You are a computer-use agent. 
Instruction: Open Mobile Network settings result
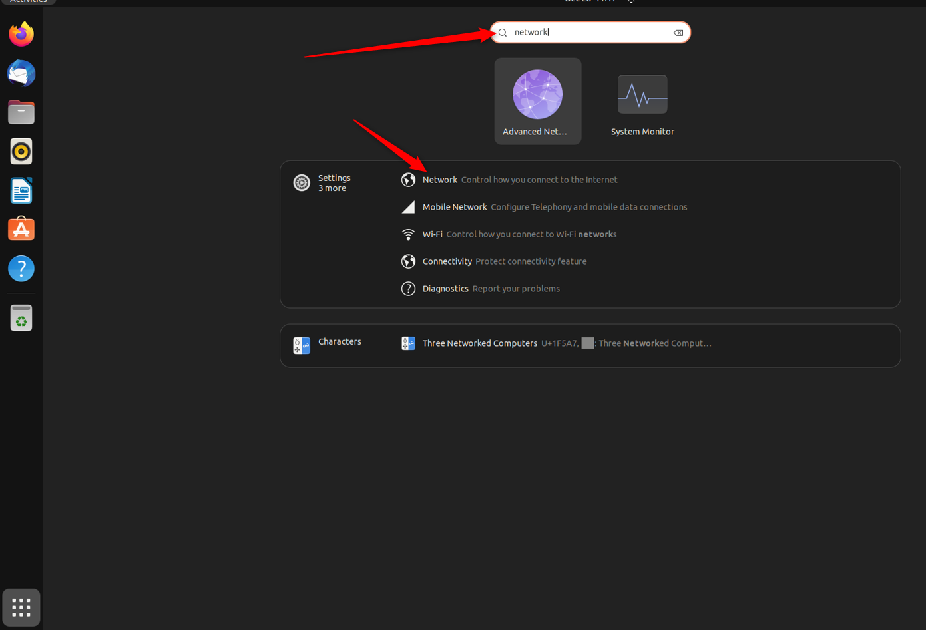coord(455,207)
